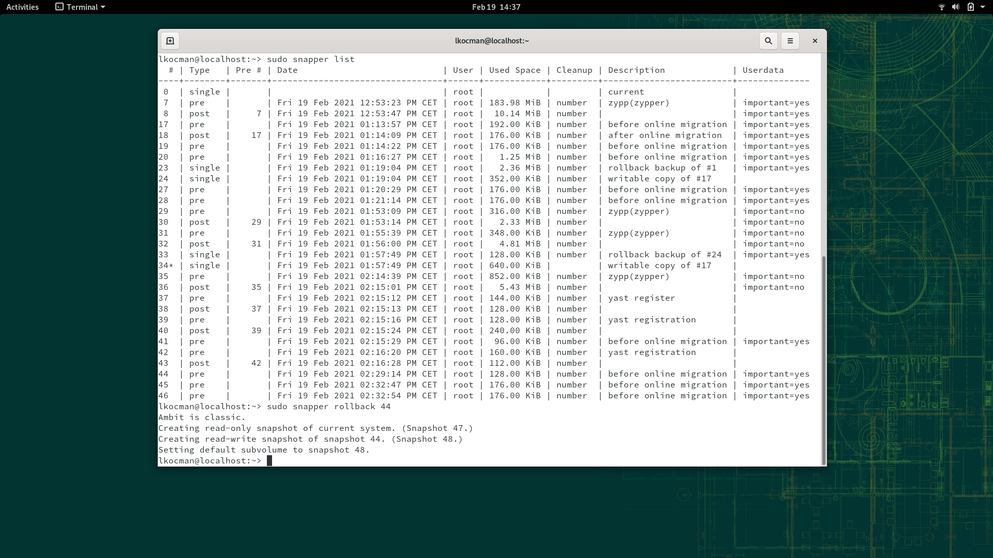Open the Activities overview
The height and width of the screenshot is (558, 993).
[22, 7]
